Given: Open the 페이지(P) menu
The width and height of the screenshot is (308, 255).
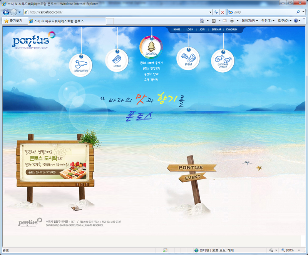Looking at the screenshot, I should click(x=249, y=21).
